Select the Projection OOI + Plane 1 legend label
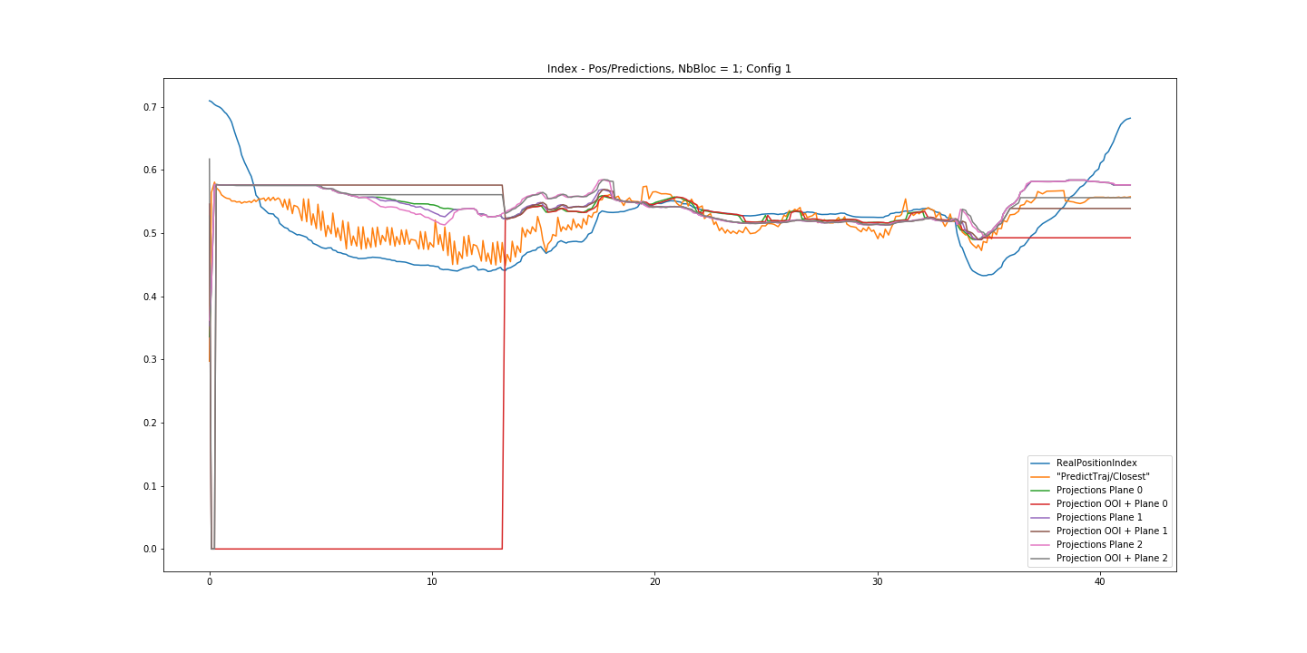 pos(1112,531)
